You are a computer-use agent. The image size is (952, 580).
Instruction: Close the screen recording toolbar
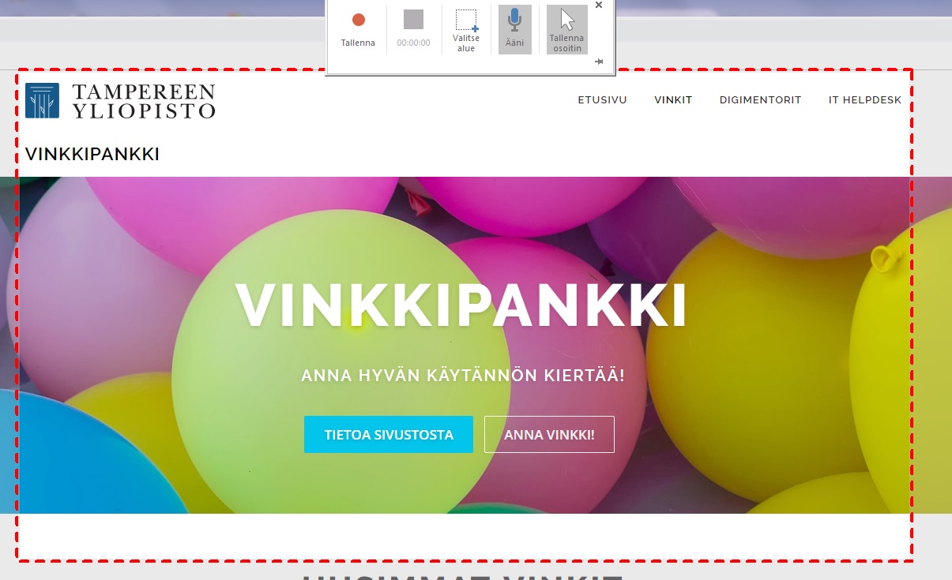click(x=598, y=6)
